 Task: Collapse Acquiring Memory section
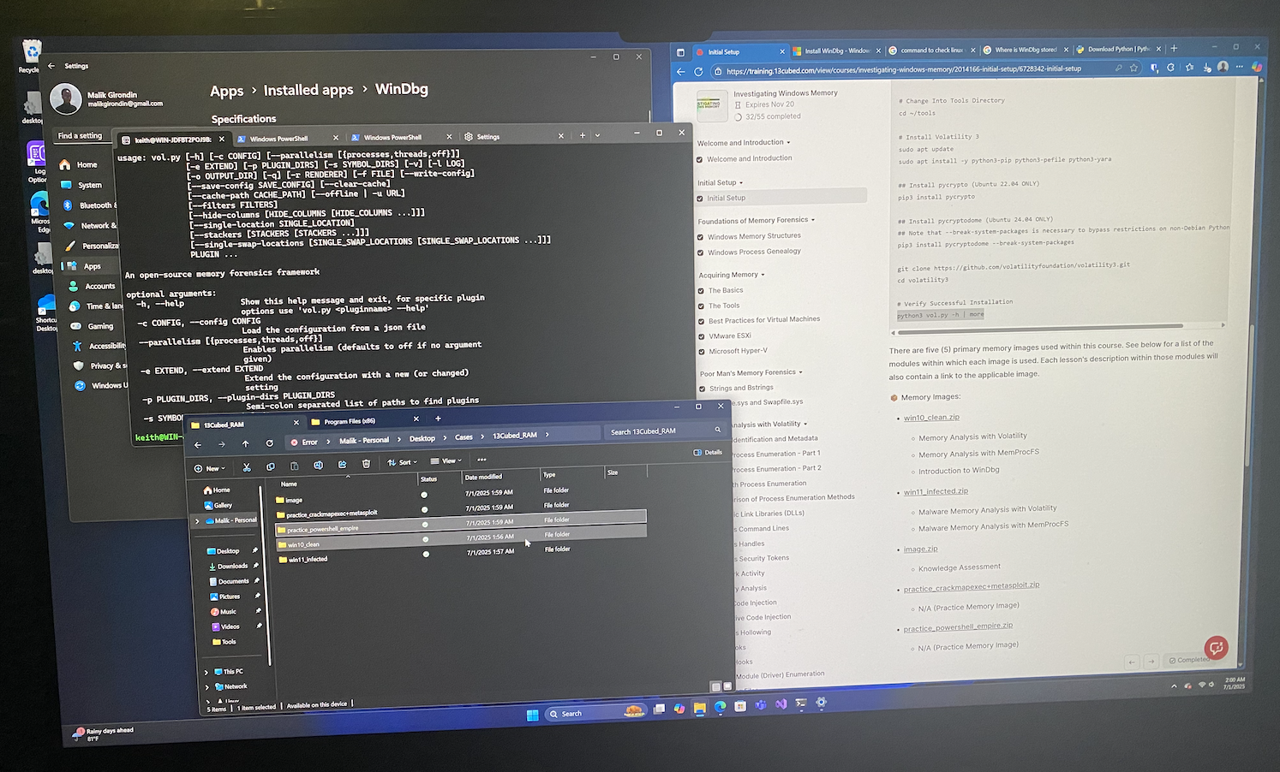763,275
